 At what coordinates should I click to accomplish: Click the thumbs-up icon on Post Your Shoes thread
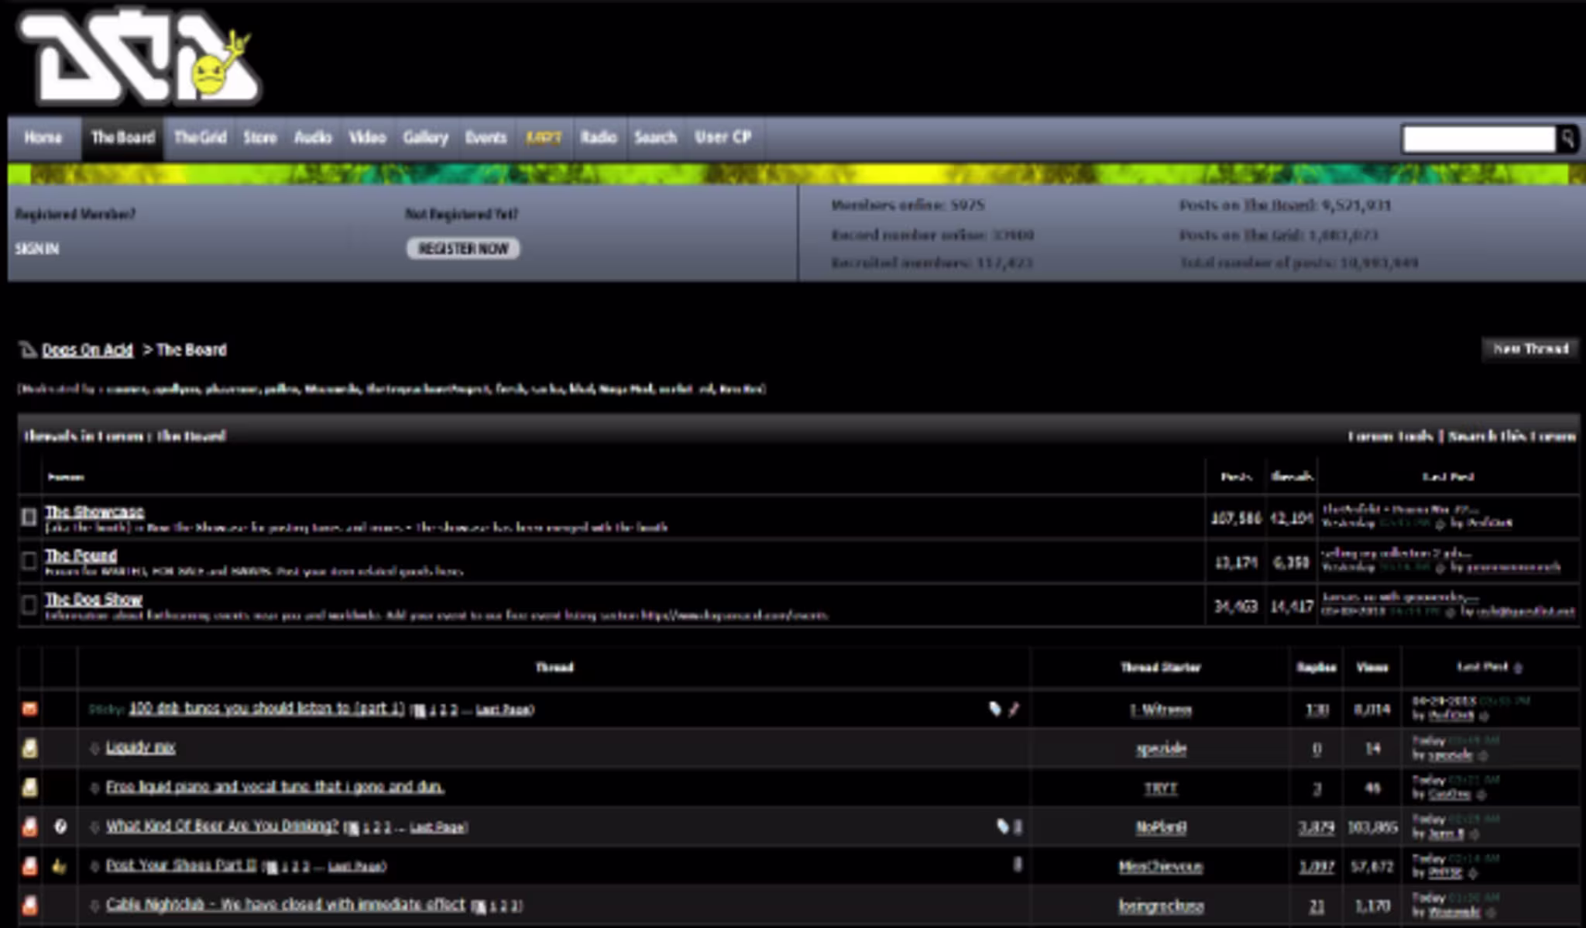(60, 866)
